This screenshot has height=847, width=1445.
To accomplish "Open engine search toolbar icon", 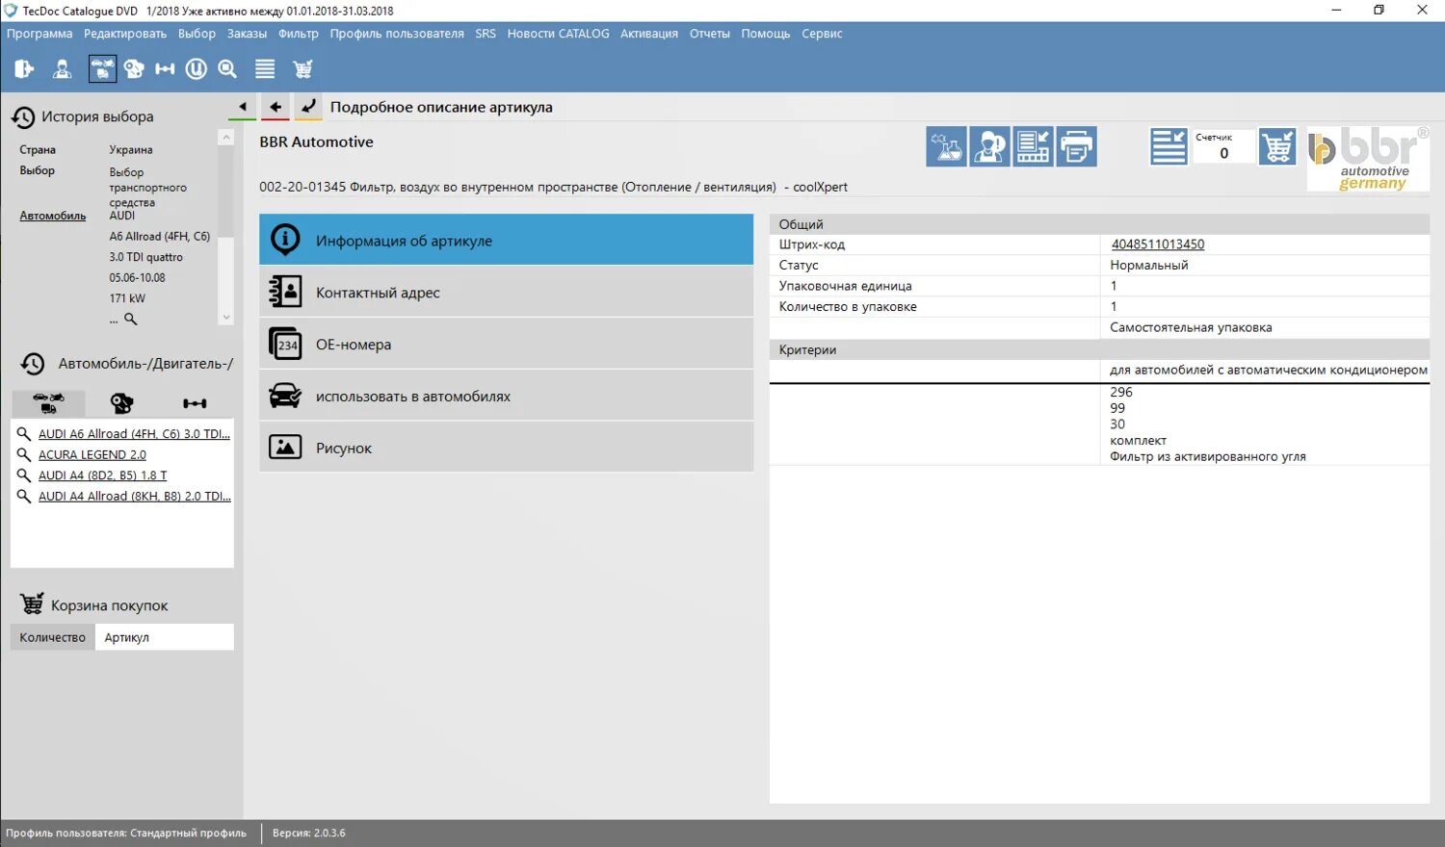I will [134, 69].
